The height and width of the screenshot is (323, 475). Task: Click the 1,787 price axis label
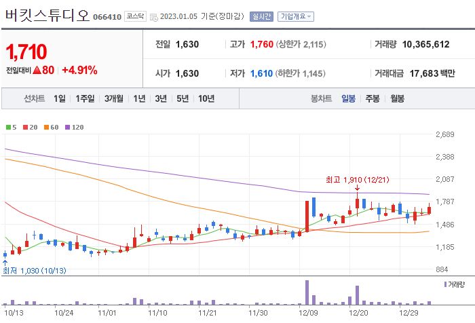pyautogui.click(x=445, y=202)
